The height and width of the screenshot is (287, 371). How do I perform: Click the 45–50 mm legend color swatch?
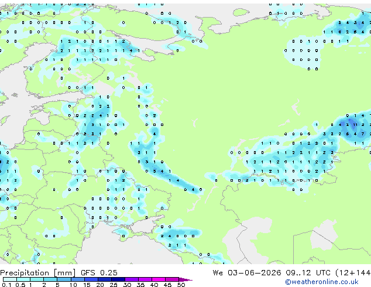[172, 279]
